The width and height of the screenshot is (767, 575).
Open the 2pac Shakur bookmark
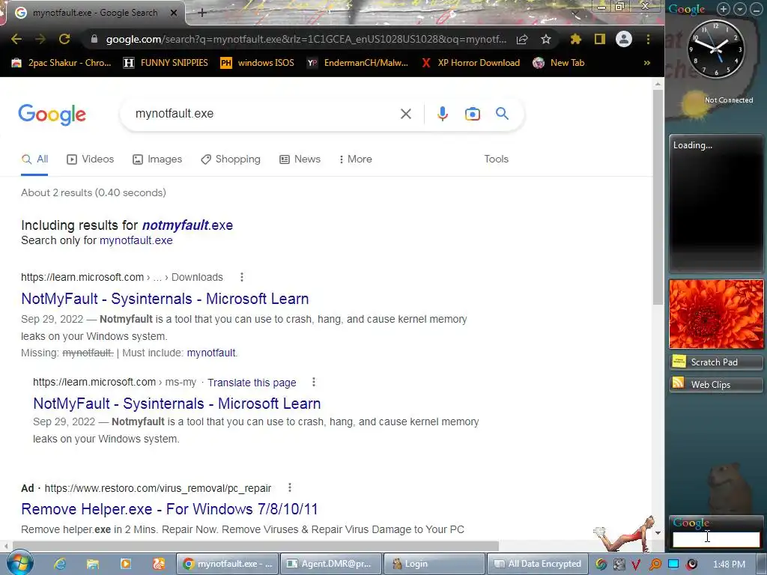pos(61,63)
